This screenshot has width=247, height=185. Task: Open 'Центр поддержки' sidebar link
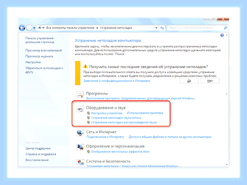click(x=38, y=148)
